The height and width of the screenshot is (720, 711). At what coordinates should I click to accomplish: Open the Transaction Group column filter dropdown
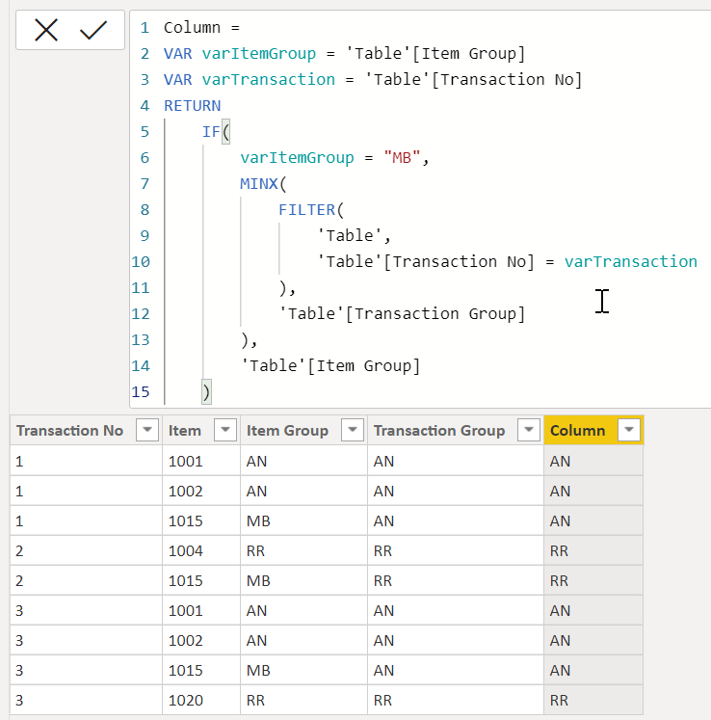pos(528,430)
